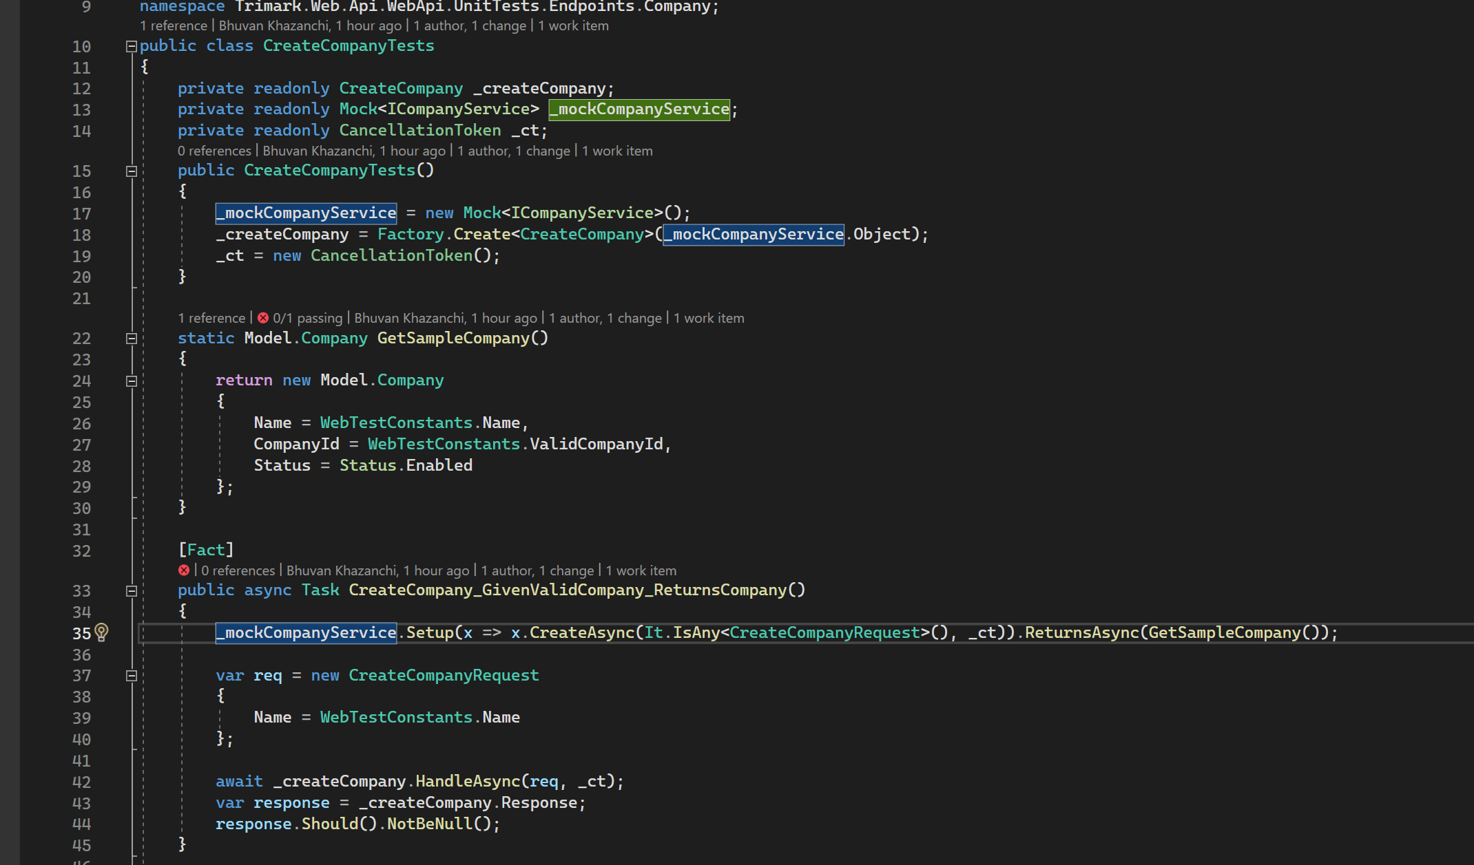1474x865 pixels.
Task: Open '1 reference' CodeLens above GetSampleCompany
Action: [211, 318]
